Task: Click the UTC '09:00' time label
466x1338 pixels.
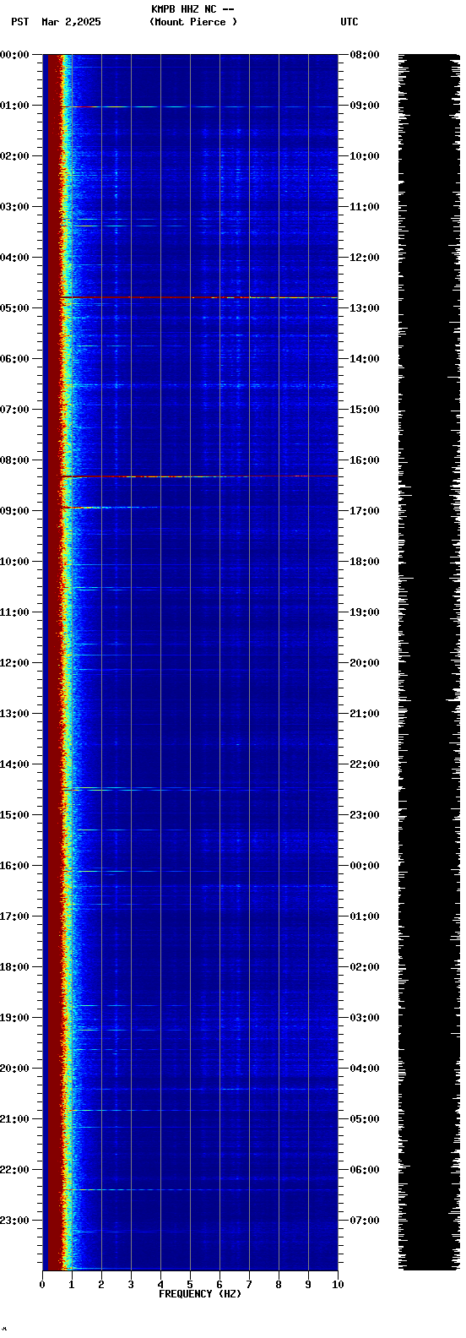Action: tap(364, 106)
